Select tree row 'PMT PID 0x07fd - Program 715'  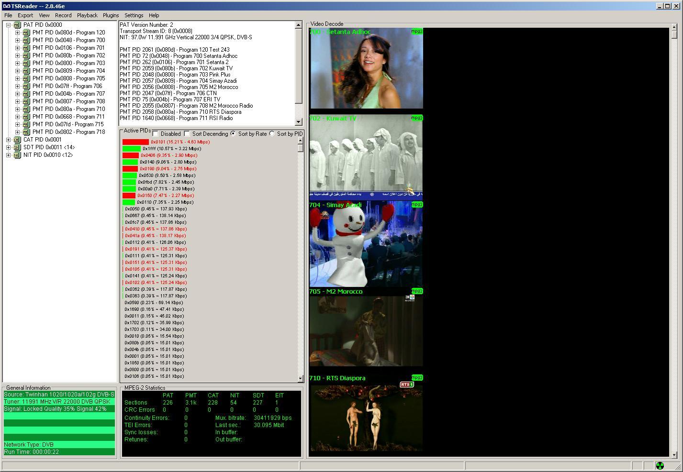click(68, 124)
